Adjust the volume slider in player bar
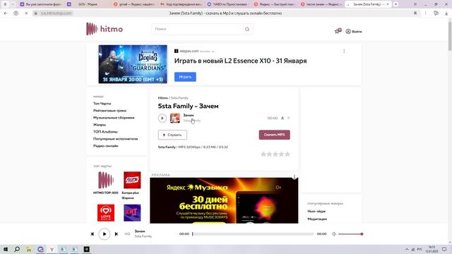Screen dimensions: 452x254 coord(350,234)
